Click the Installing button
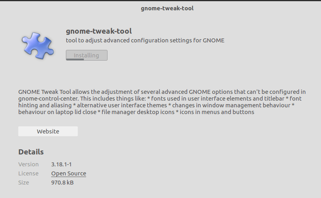 86,55
